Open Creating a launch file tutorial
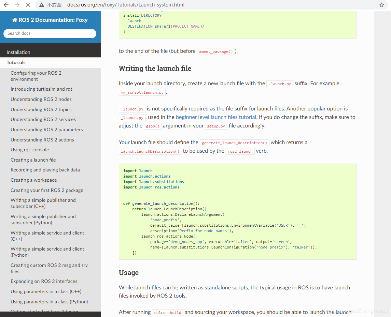Image resolution: width=391 pixels, height=317 pixels. pyautogui.click(x=33, y=160)
